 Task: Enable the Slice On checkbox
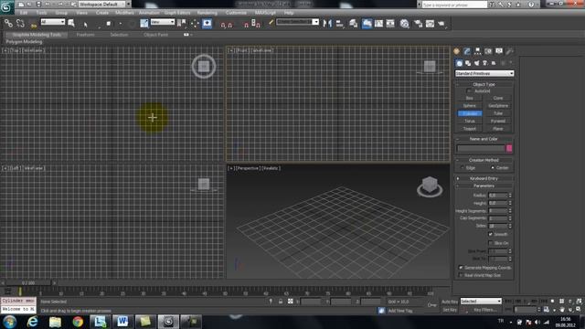tap(491, 243)
